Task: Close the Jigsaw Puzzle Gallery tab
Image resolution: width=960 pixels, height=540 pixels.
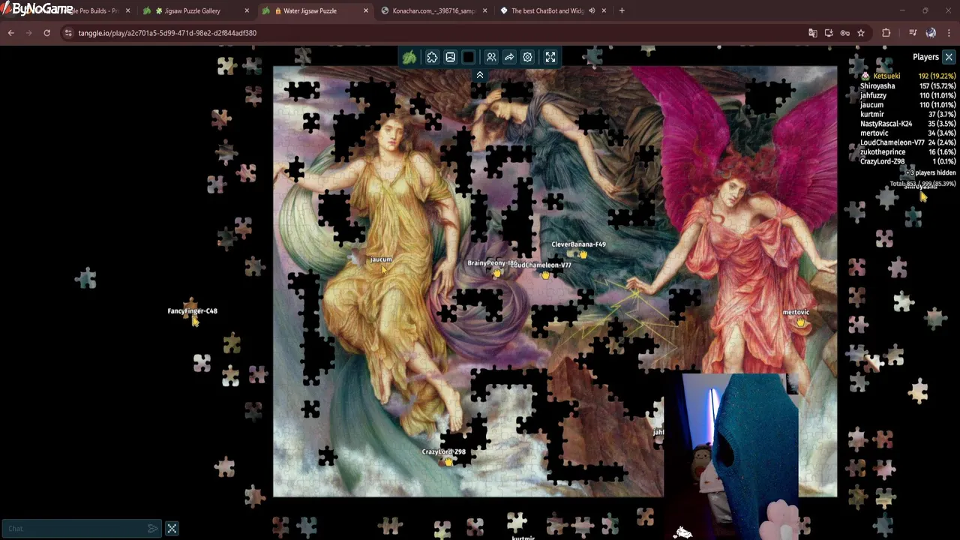Action: click(247, 11)
